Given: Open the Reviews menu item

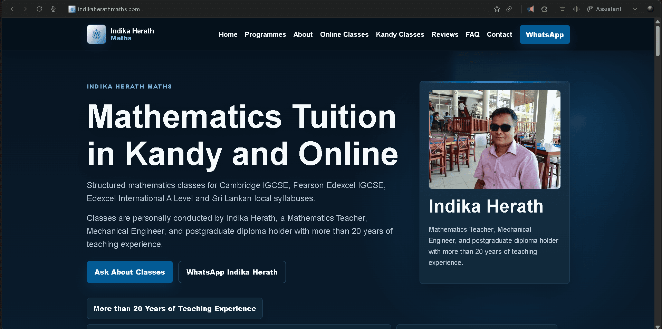Looking at the screenshot, I should click(445, 34).
